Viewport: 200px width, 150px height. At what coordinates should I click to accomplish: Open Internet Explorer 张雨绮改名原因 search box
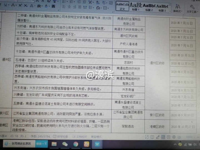(x=19, y=144)
